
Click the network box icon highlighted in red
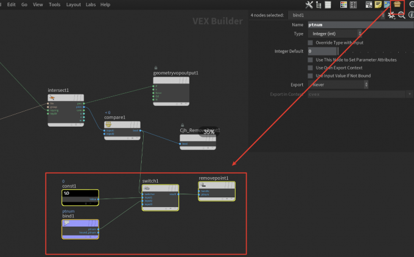pos(397,5)
